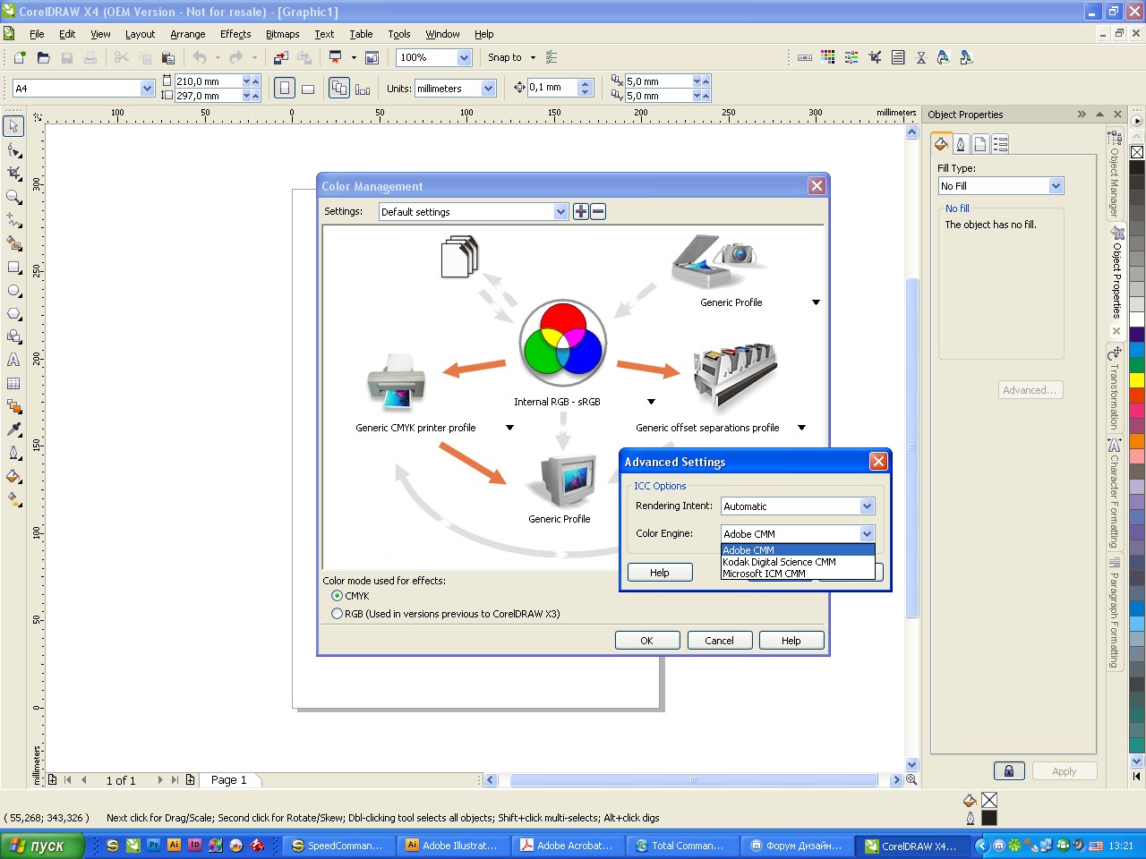Click the Page 1 tab

tap(229, 780)
